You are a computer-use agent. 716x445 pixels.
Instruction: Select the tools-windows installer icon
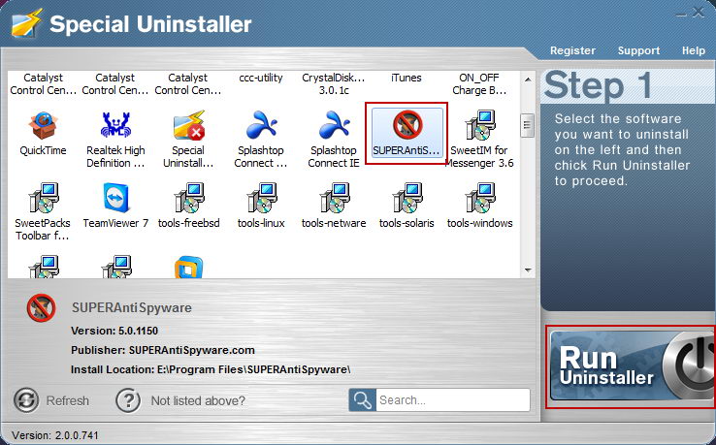point(480,198)
